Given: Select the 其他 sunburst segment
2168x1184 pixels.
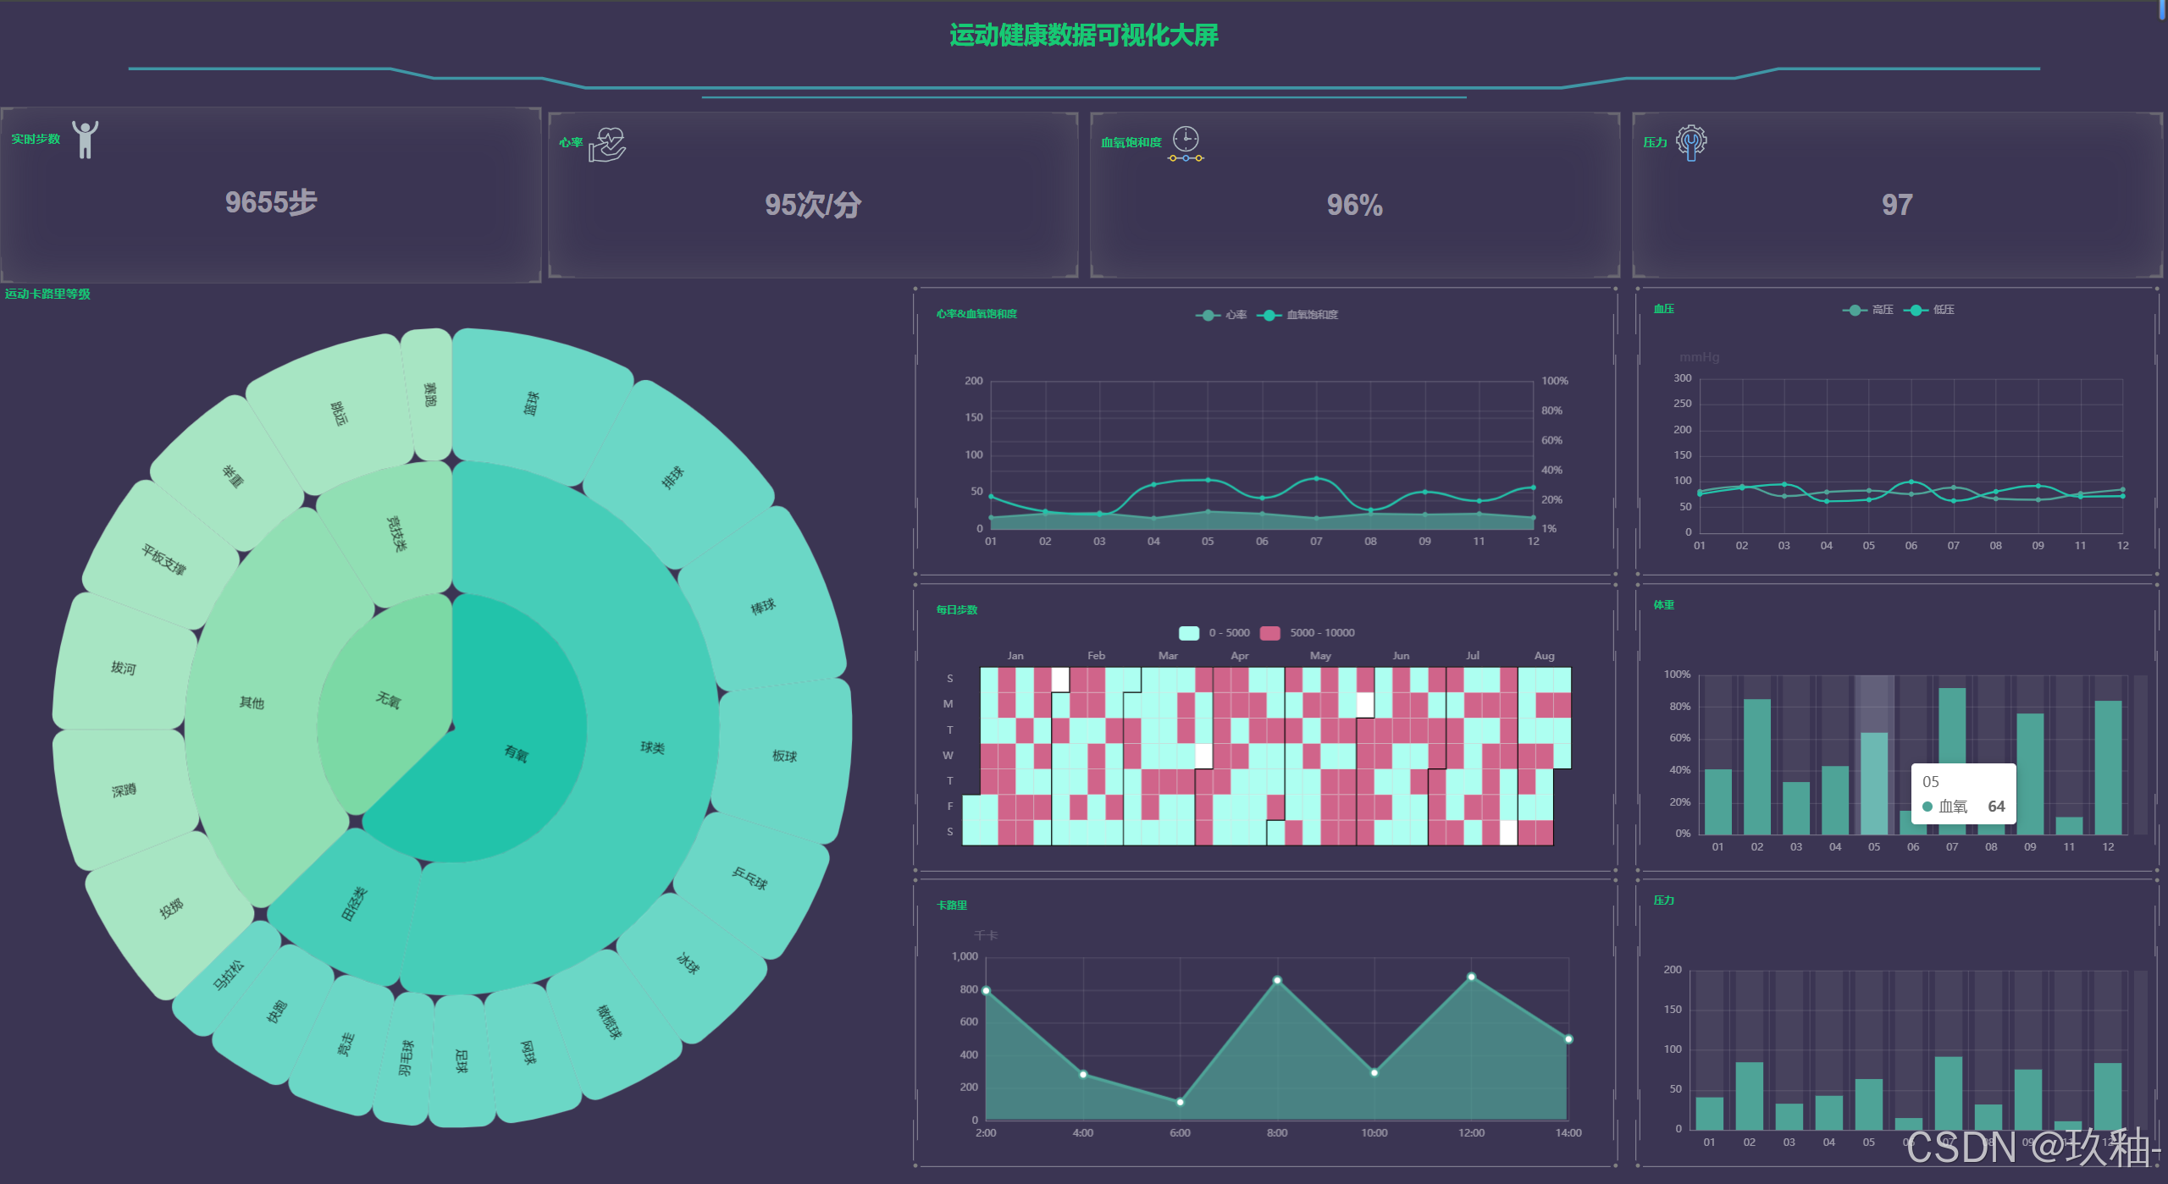Looking at the screenshot, I should coord(252,702).
